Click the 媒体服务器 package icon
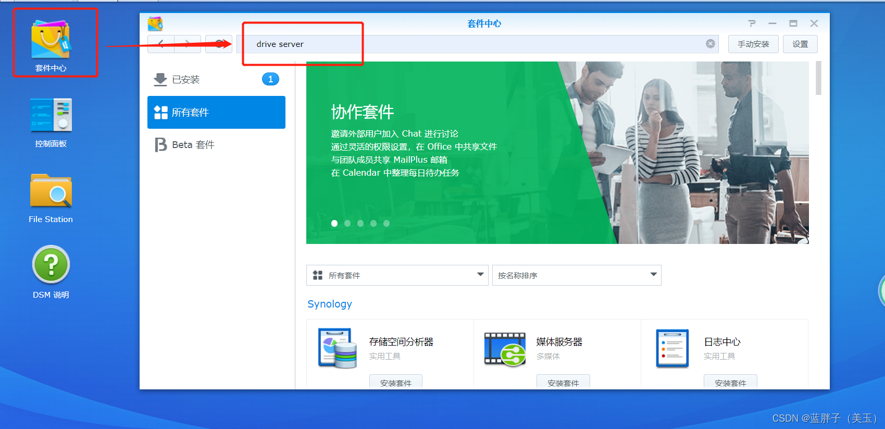The height and width of the screenshot is (429, 885). click(505, 349)
